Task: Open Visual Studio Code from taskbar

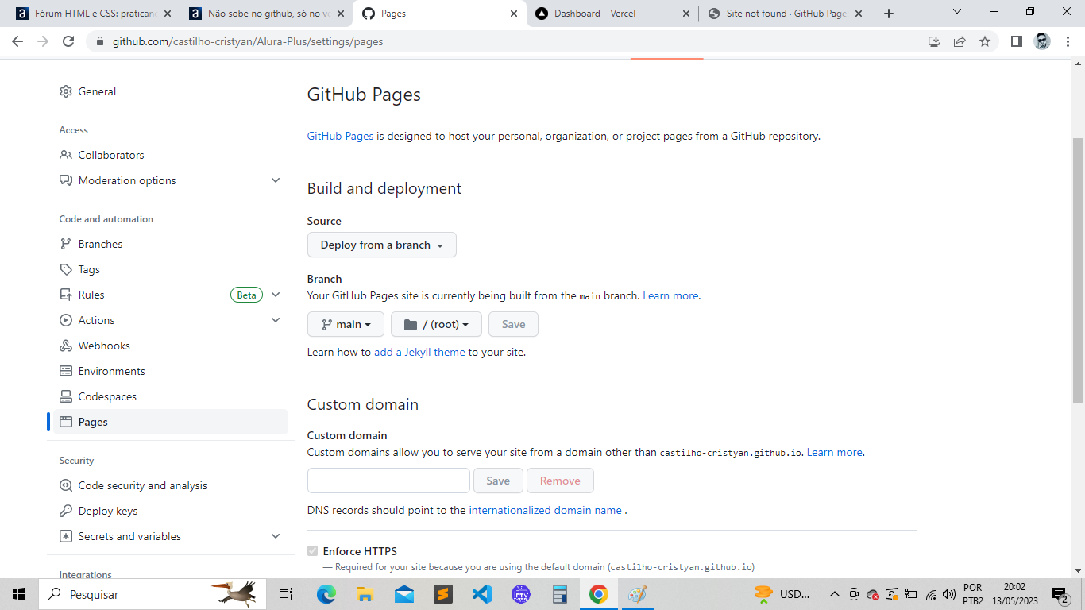Action: tap(481, 594)
